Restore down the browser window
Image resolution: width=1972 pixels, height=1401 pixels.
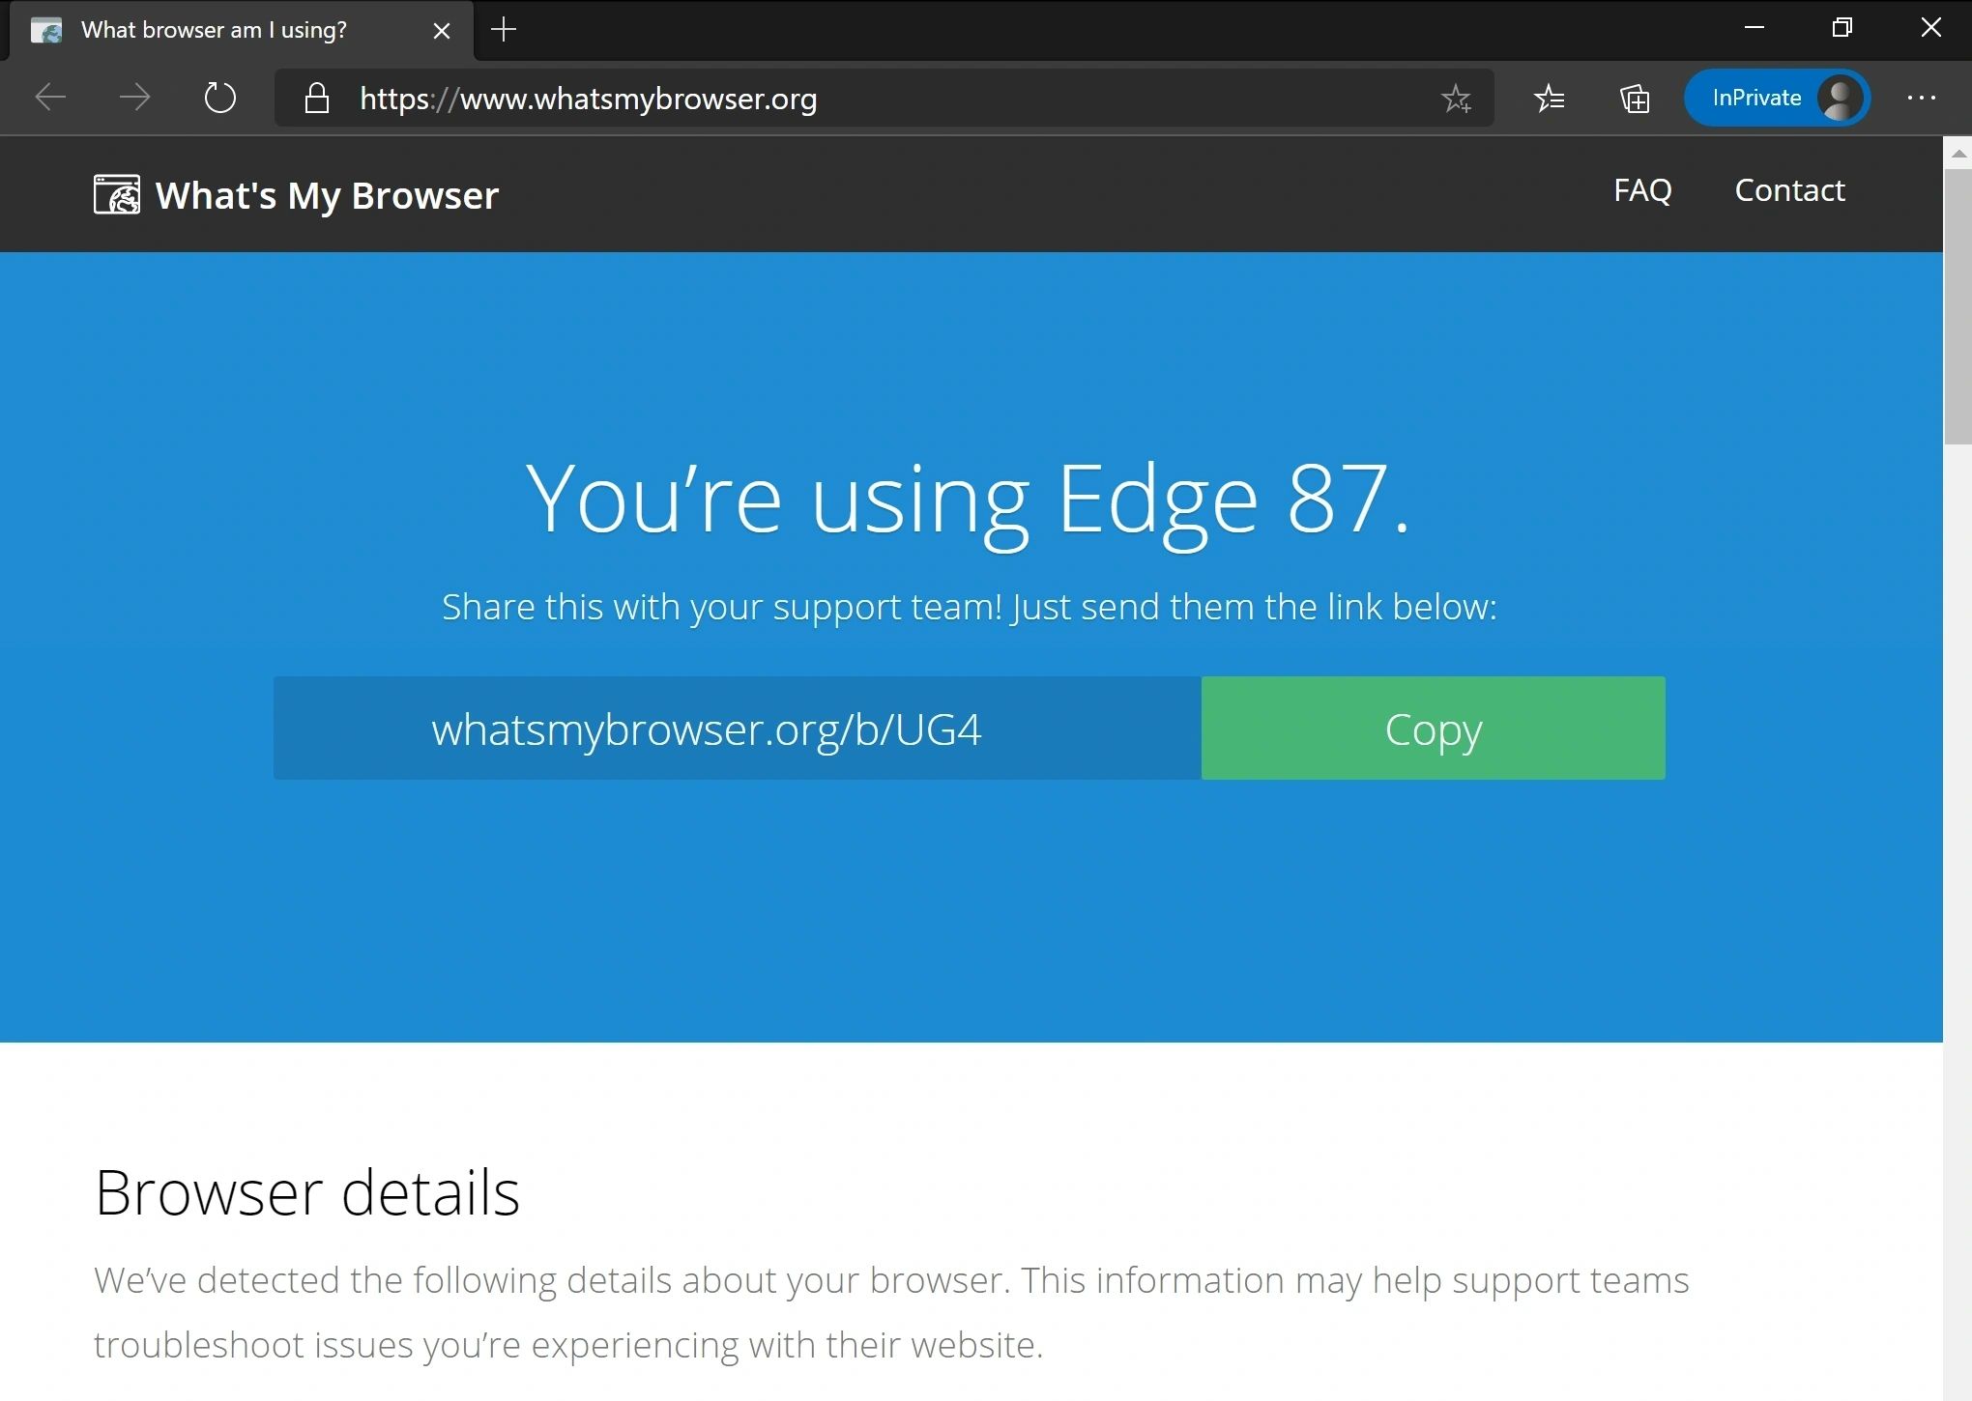click(1842, 28)
